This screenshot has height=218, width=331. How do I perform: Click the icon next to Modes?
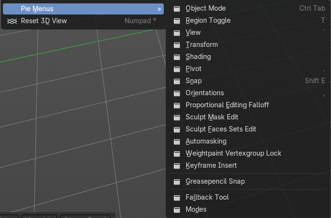click(177, 210)
